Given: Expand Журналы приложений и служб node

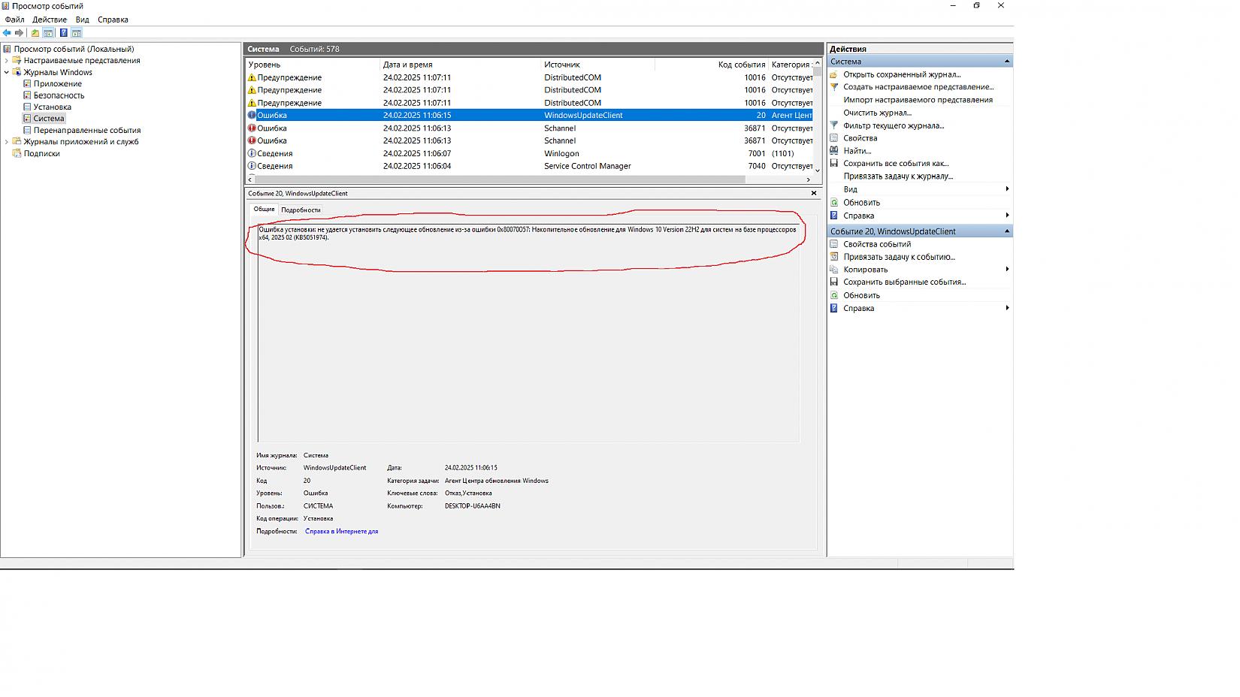Looking at the screenshot, I should point(7,142).
